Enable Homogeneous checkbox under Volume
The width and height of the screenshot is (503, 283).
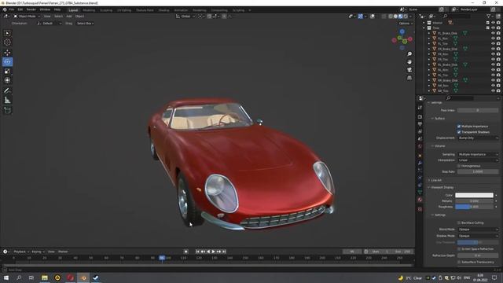point(459,166)
